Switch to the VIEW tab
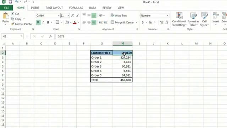This screenshot has height=128, width=227. (x=121, y=8)
